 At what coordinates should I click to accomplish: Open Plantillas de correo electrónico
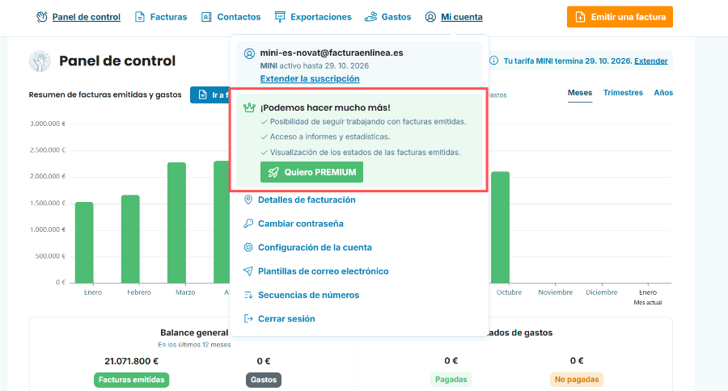323,271
